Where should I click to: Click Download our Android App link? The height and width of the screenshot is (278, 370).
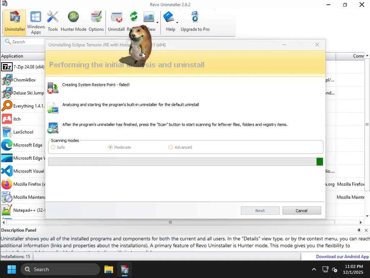tap(343, 257)
